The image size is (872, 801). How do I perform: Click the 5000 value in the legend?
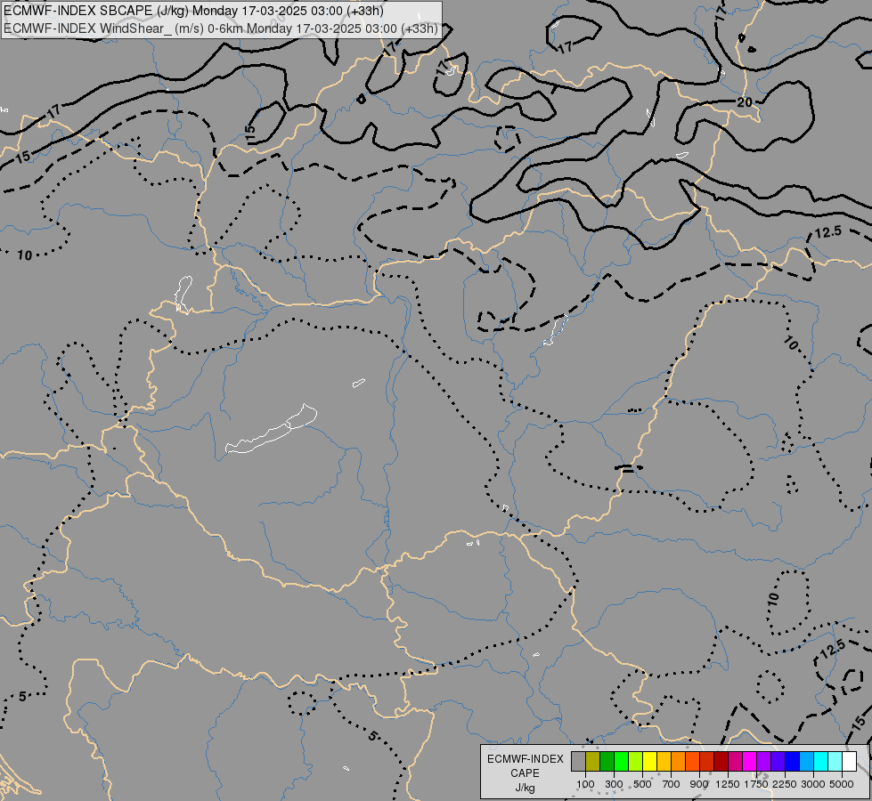coord(842,784)
